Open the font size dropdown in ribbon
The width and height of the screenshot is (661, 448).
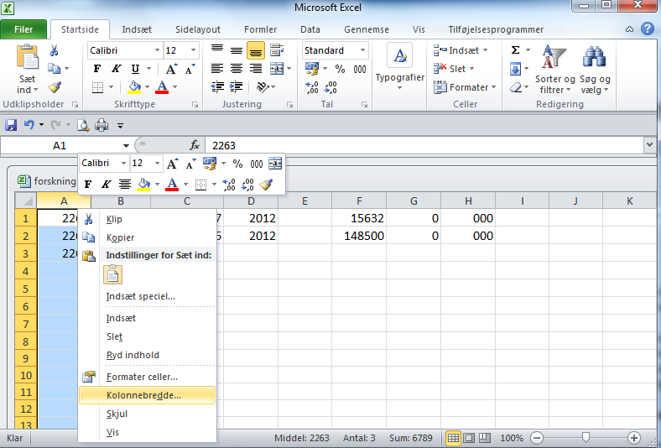tap(194, 50)
